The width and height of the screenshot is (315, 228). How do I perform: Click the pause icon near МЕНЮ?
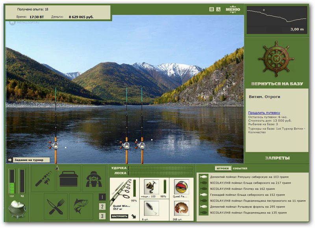pyautogui.click(x=211, y=9)
